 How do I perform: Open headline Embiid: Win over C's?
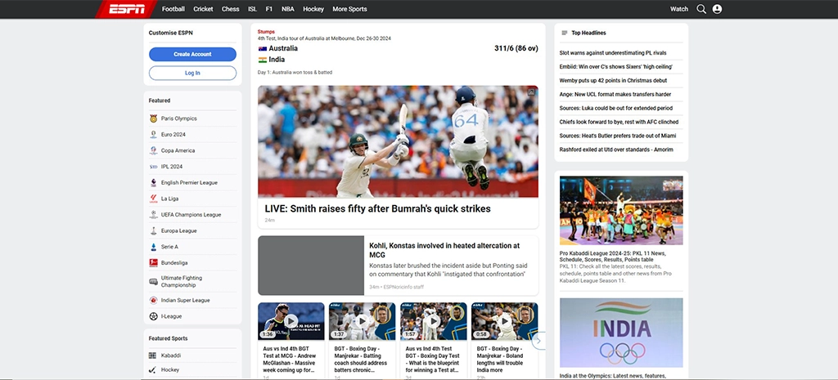615,67
